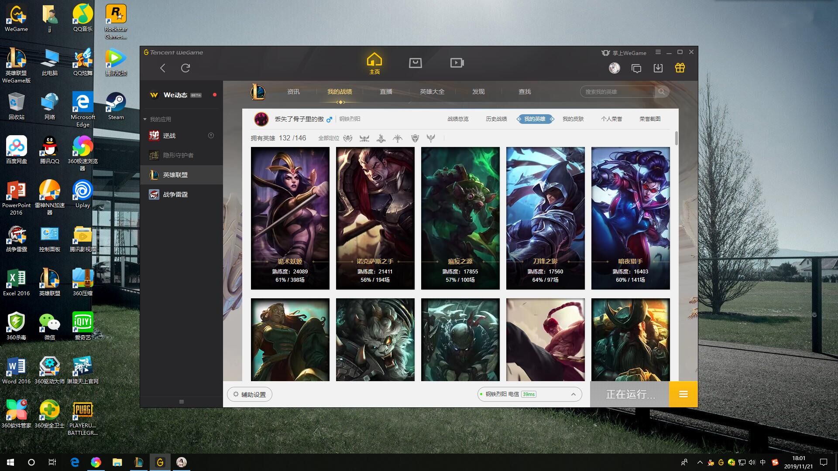
Task: Click the player profile avatar
Action: tap(261, 119)
